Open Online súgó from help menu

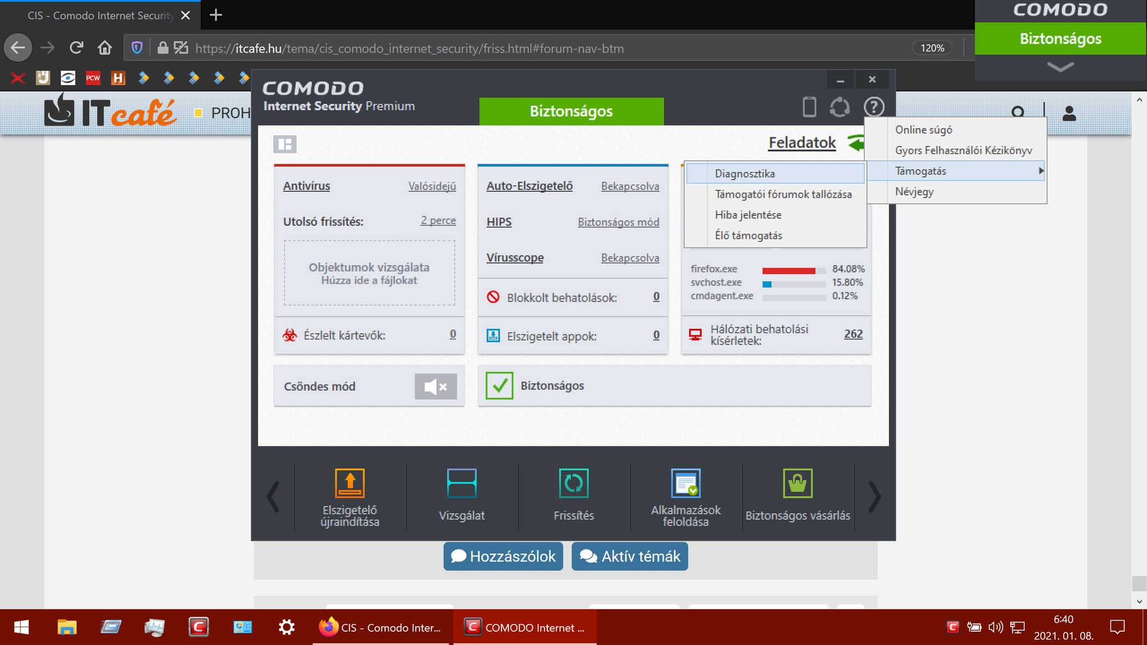956,130
